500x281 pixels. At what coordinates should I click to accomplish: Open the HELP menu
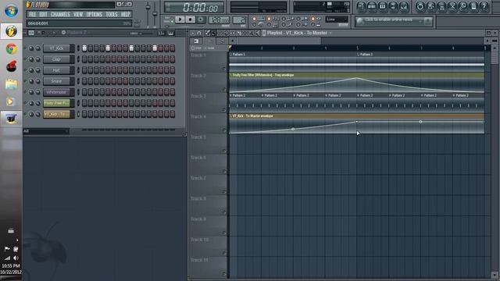click(125, 14)
